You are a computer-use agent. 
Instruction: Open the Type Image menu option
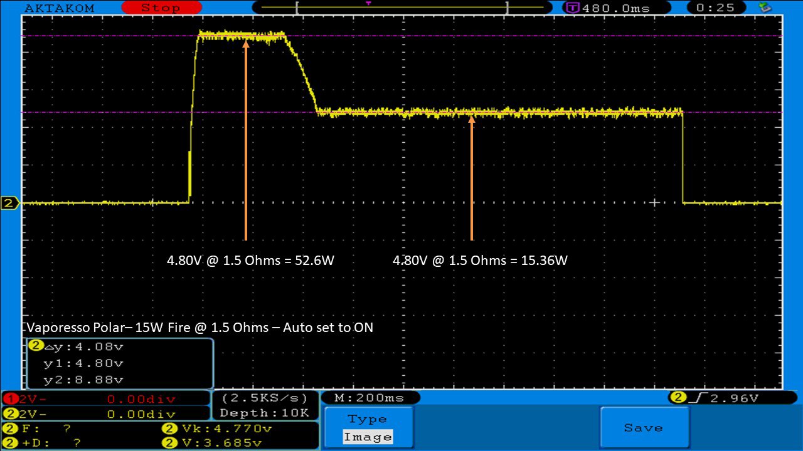click(x=369, y=428)
